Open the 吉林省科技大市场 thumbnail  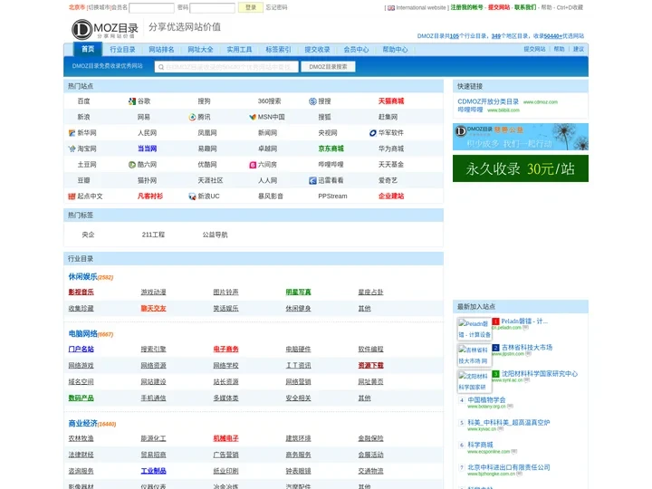click(x=475, y=355)
